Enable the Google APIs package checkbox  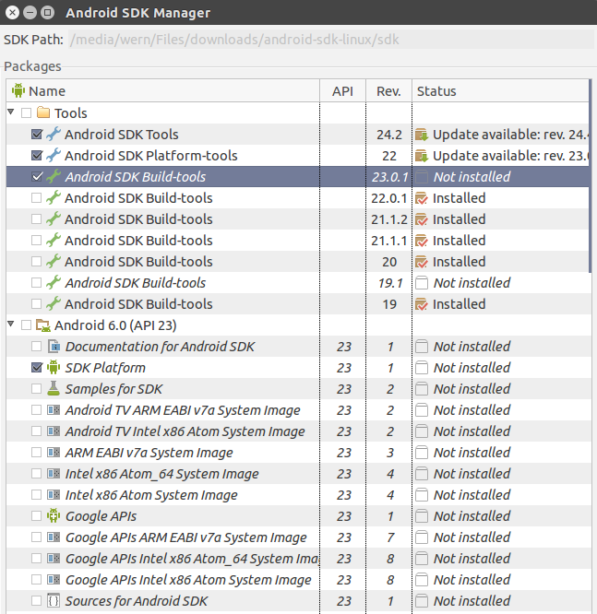pyautogui.click(x=37, y=516)
